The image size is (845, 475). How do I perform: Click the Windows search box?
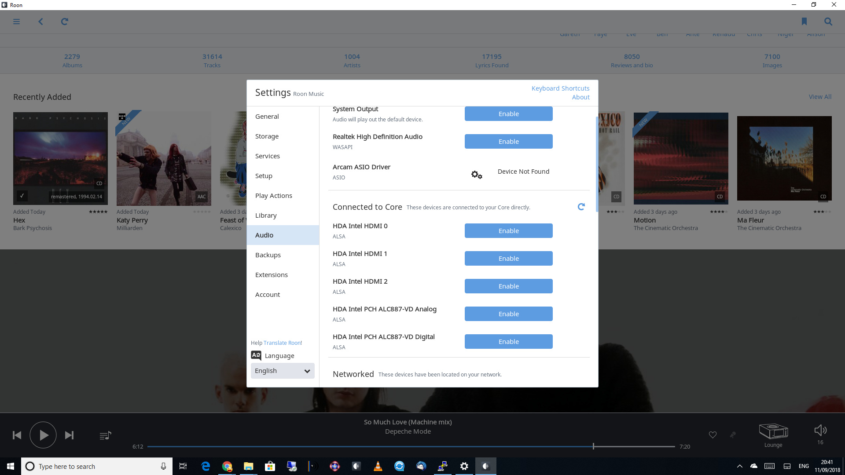click(x=97, y=466)
